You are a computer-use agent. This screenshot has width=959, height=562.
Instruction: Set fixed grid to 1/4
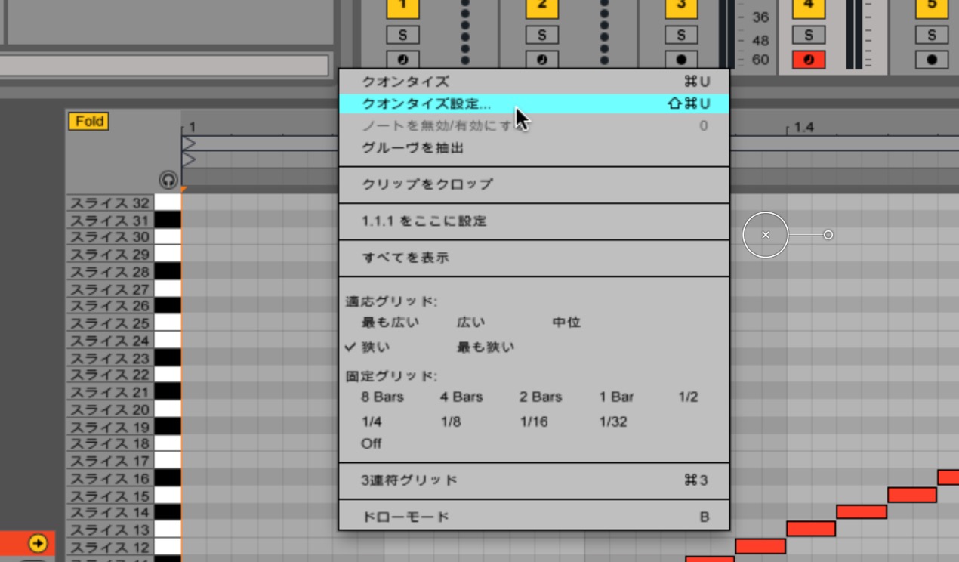372,422
